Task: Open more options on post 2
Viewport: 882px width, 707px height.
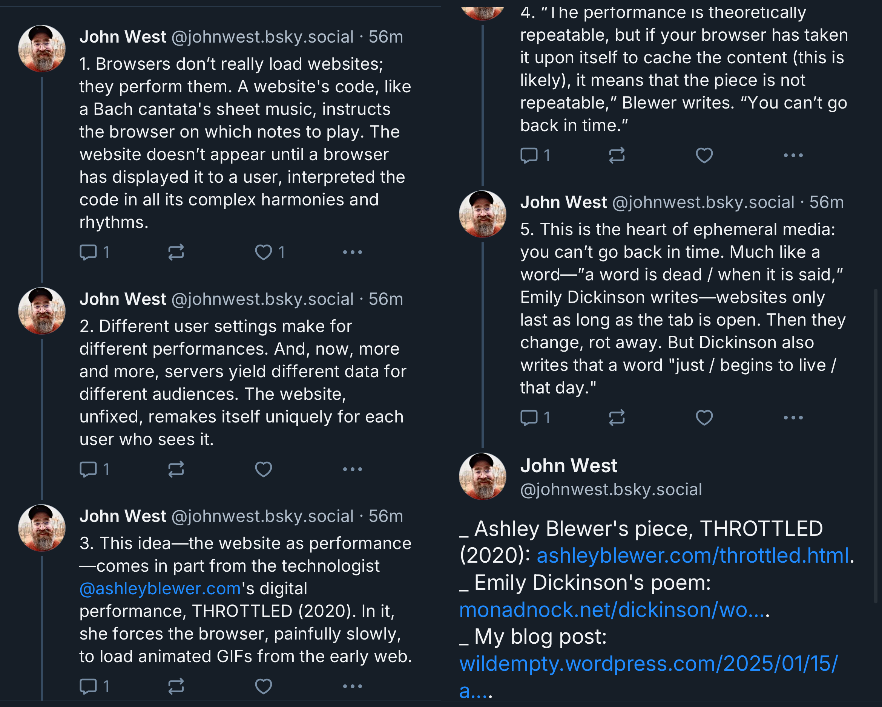Action: tap(352, 469)
